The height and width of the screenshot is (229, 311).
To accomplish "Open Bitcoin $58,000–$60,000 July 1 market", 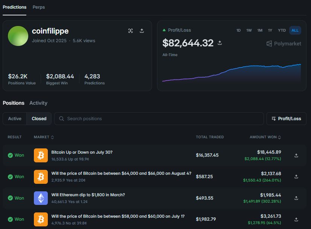I will coord(118,216).
